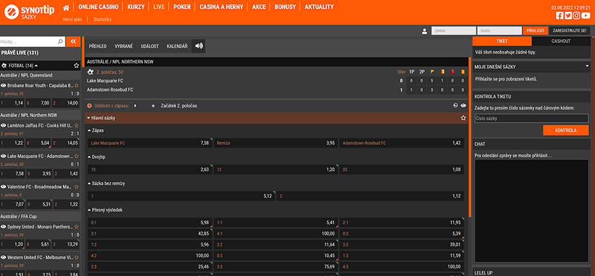Collapse the Přesný výsledek market
The height and width of the screenshot is (276, 595).
coord(89,210)
